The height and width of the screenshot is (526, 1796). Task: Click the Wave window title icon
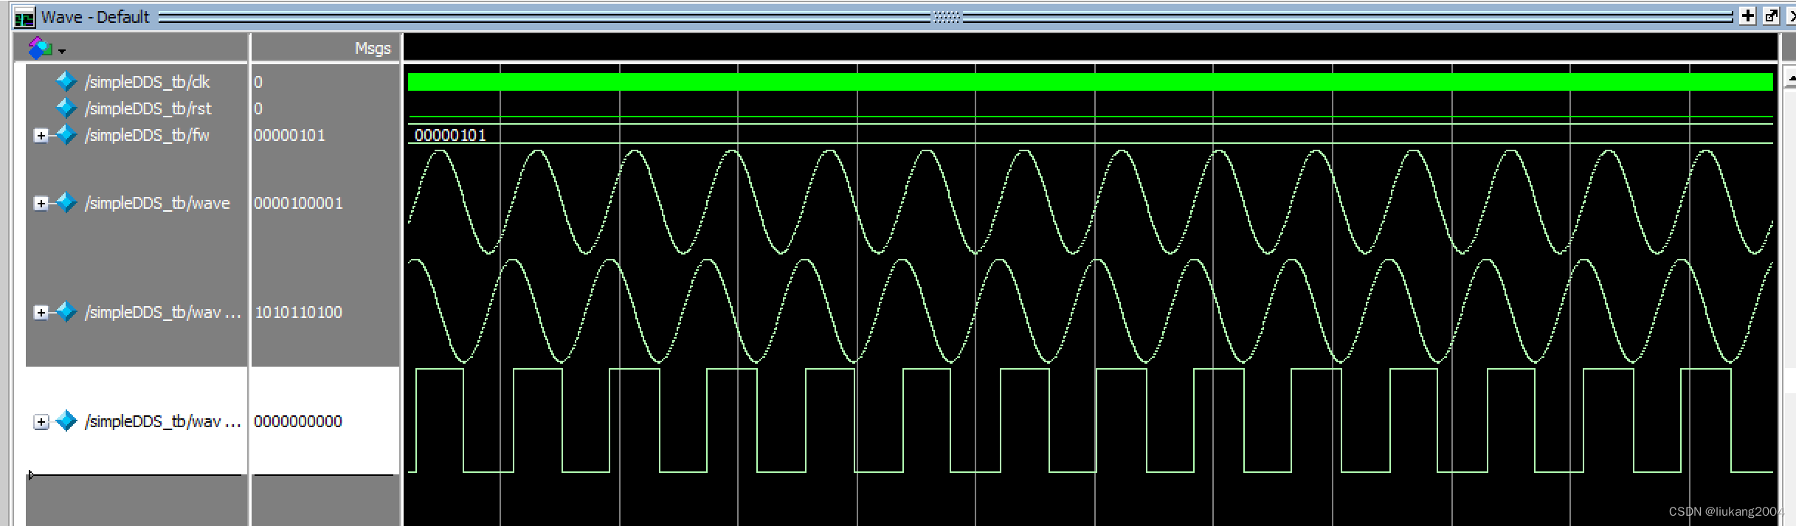click(24, 18)
